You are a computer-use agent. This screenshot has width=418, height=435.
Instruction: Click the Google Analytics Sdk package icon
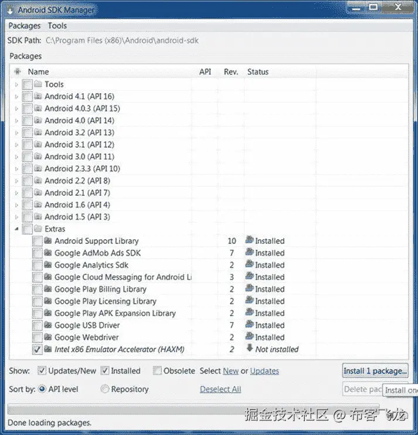(48, 264)
